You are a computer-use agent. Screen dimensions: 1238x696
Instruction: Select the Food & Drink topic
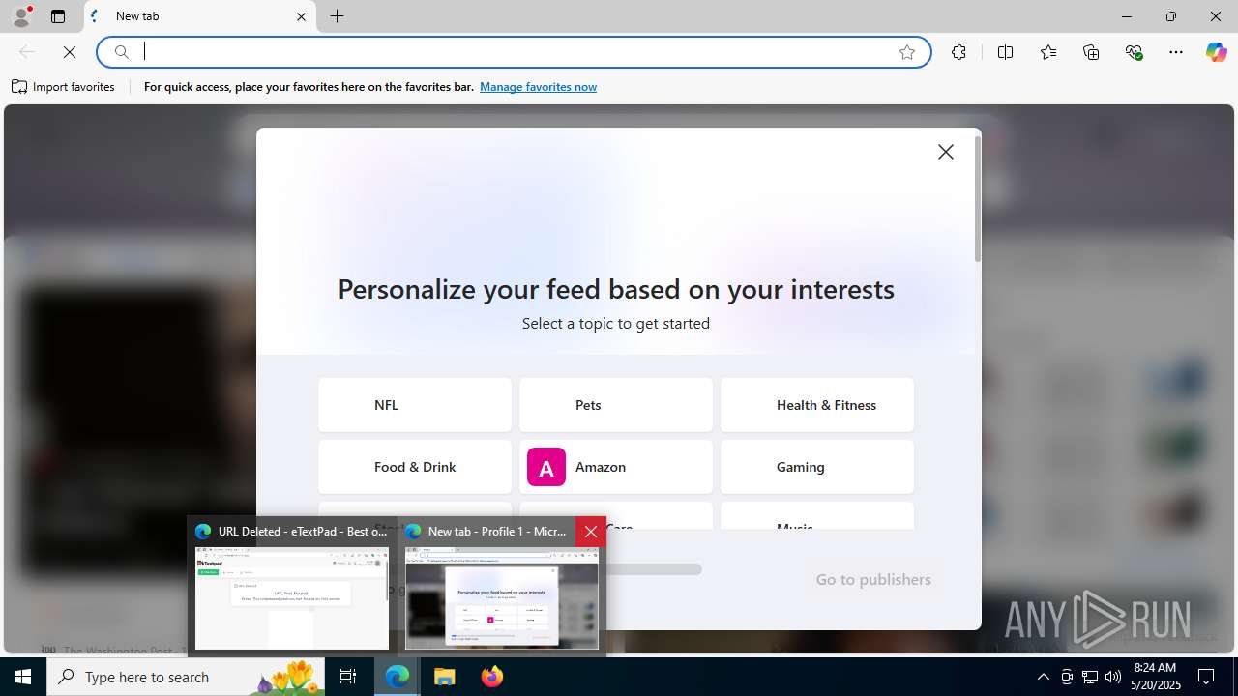pyautogui.click(x=415, y=467)
